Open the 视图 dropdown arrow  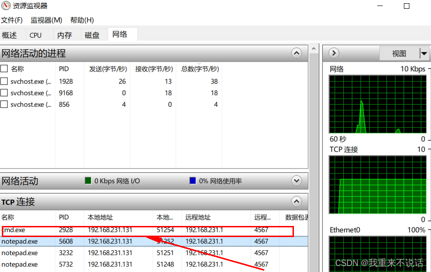pyautogui.click(x=424, y=53)
